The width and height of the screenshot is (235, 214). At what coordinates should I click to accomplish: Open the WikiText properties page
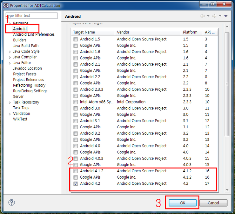20,119
